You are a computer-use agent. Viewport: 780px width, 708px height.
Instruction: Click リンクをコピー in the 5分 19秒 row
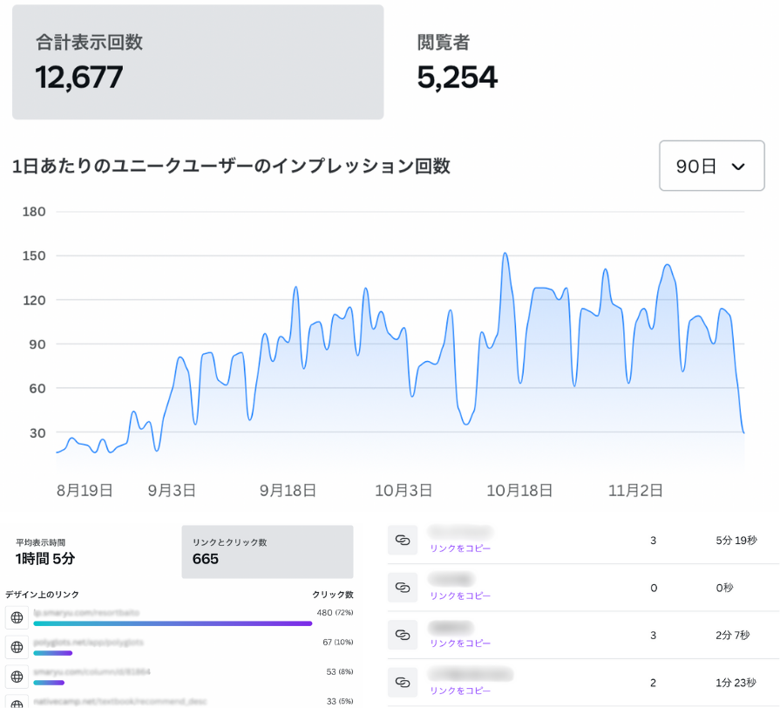[460, 548]
